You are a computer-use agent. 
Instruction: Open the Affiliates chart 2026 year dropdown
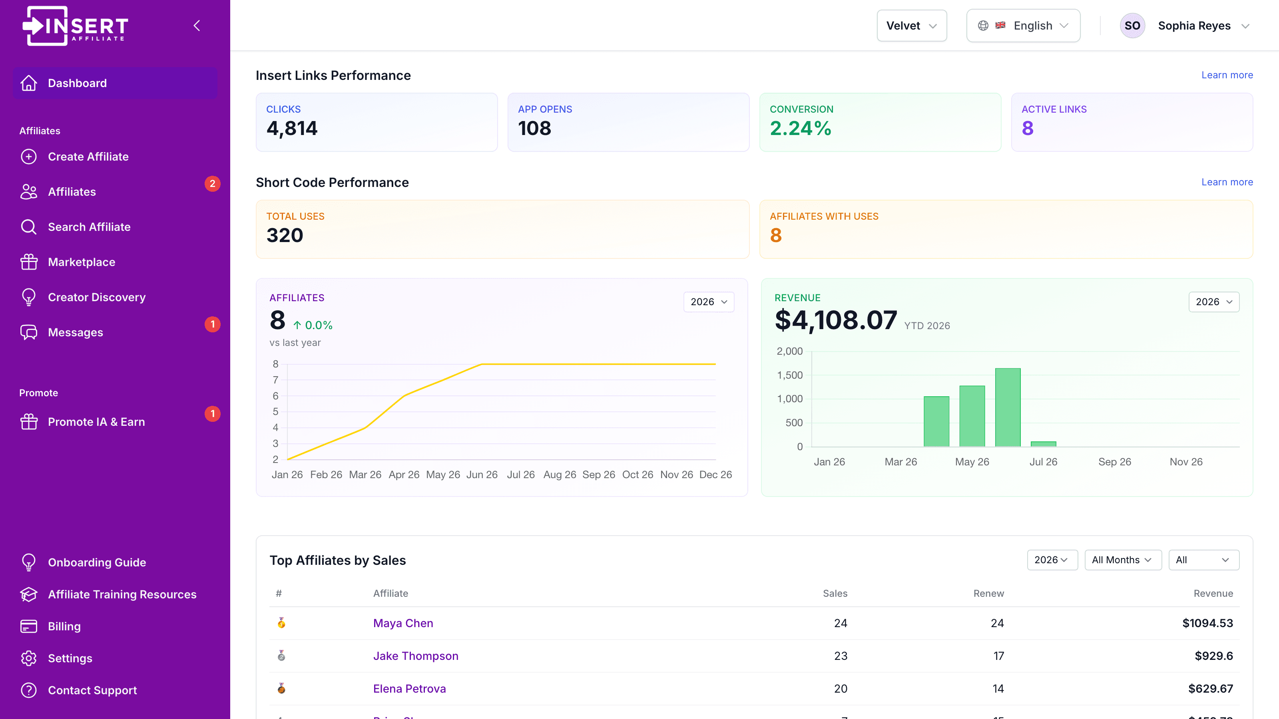709,302
